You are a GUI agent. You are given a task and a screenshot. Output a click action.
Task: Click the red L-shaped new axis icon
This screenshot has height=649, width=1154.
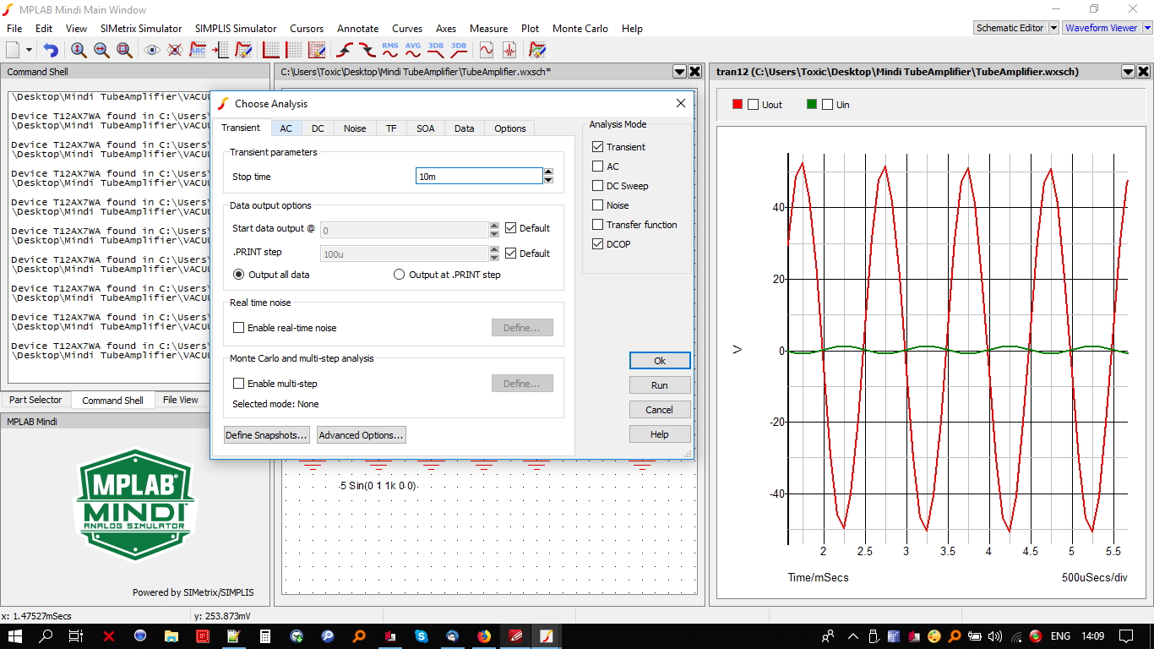coord(271,51)
